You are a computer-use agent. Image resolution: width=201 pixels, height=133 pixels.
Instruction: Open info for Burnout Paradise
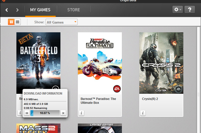[81, 113]
